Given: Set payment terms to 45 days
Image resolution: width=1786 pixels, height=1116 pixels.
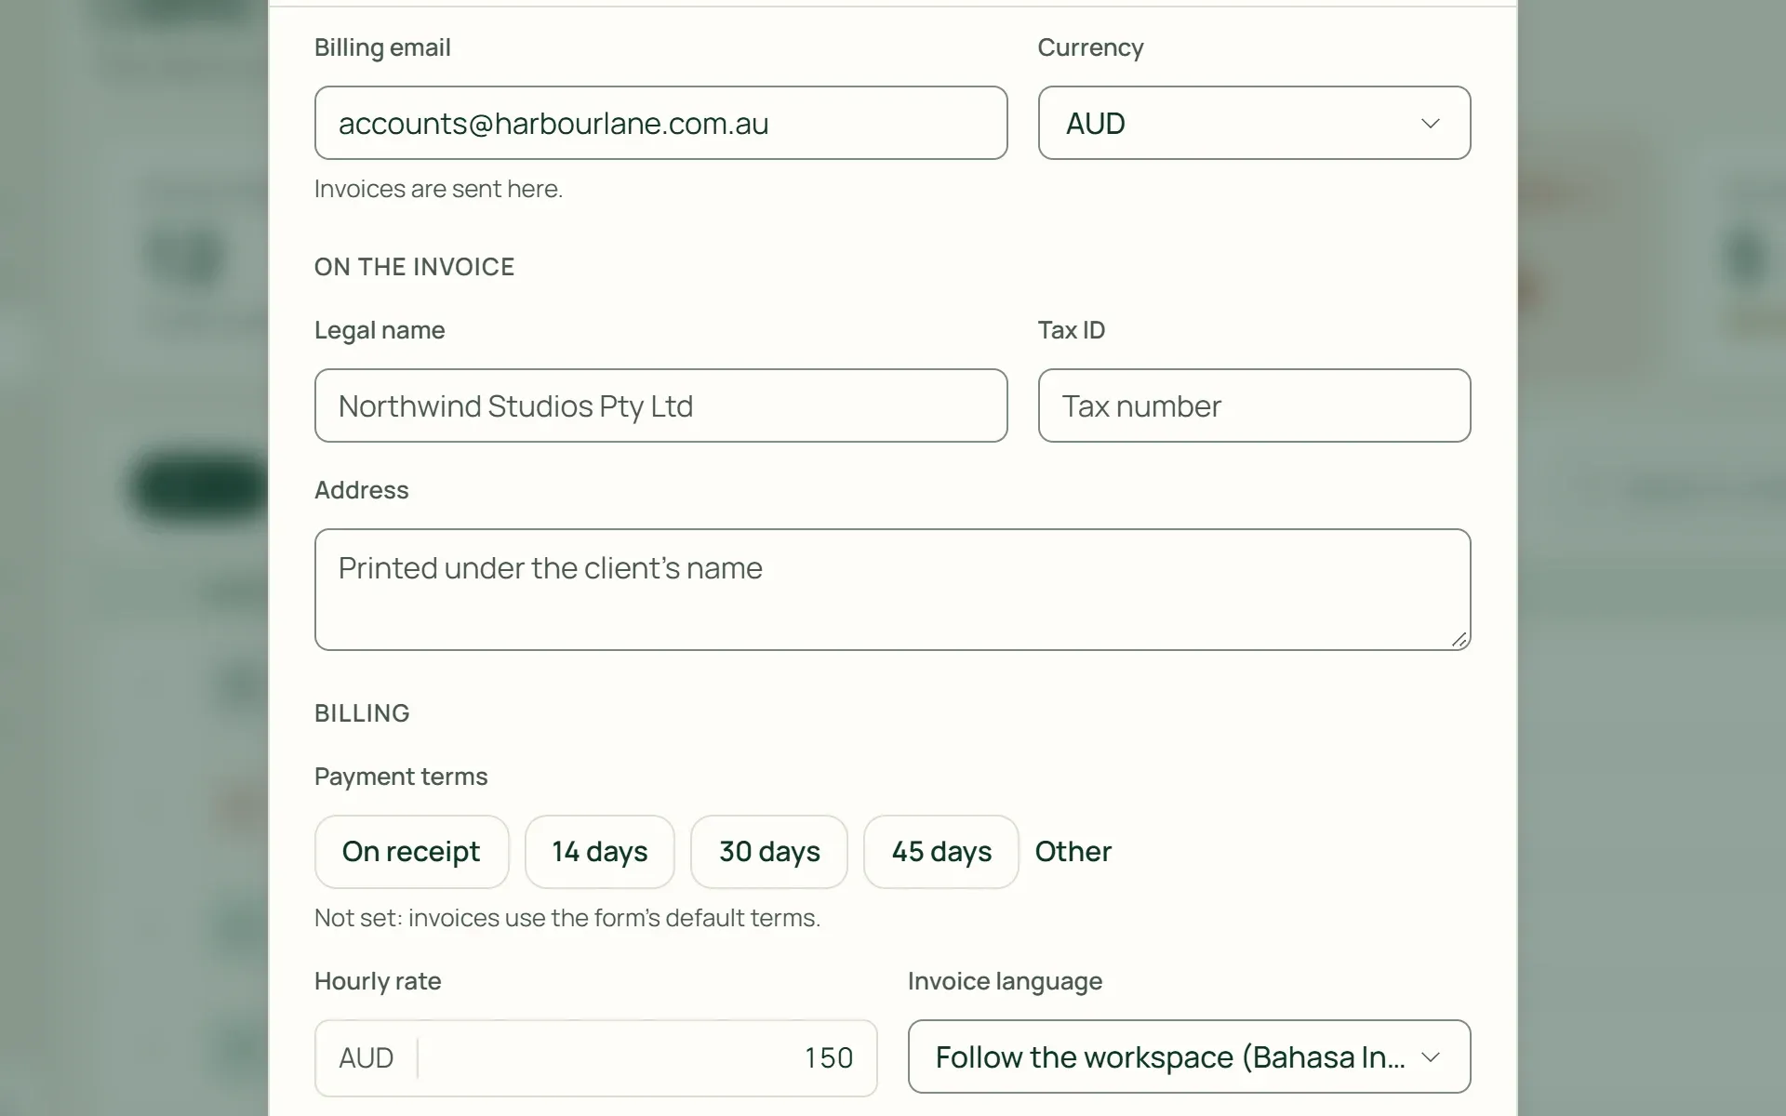Looking at the screenshot, I should (x=940, y=852).
